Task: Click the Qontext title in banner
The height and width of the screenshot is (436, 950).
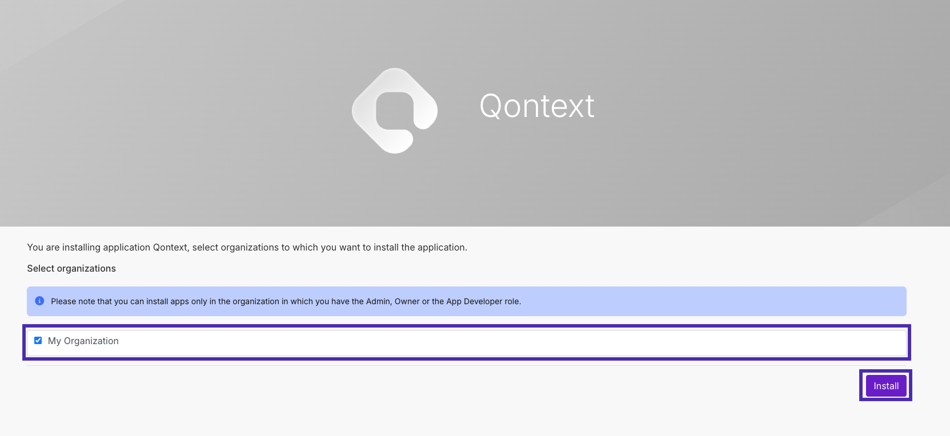Action: [537, 106]
